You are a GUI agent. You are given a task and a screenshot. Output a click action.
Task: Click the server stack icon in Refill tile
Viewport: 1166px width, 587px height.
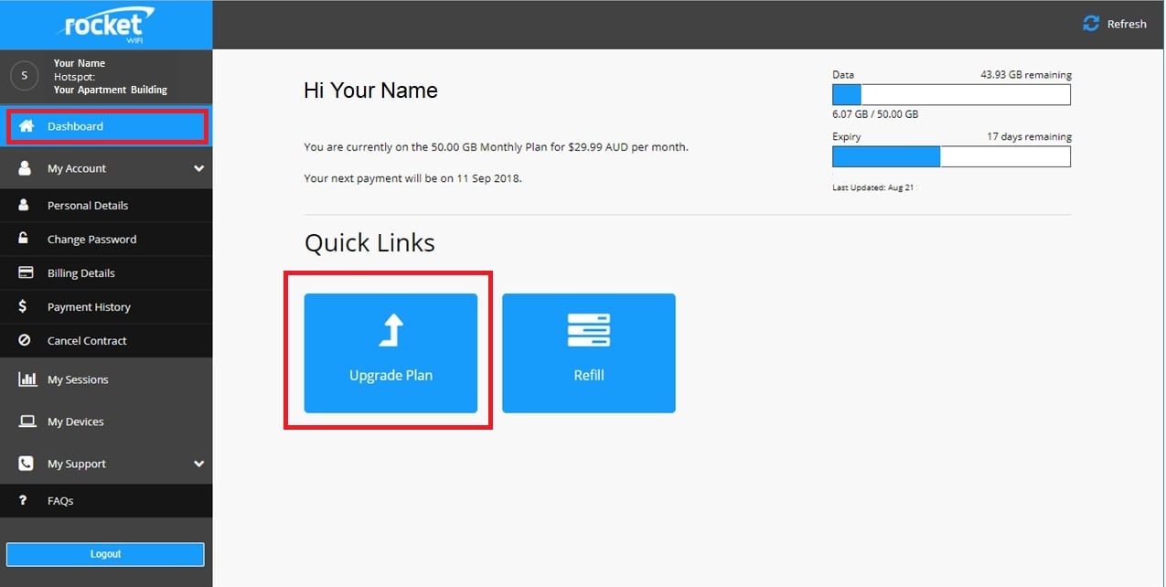click(589, 330)
